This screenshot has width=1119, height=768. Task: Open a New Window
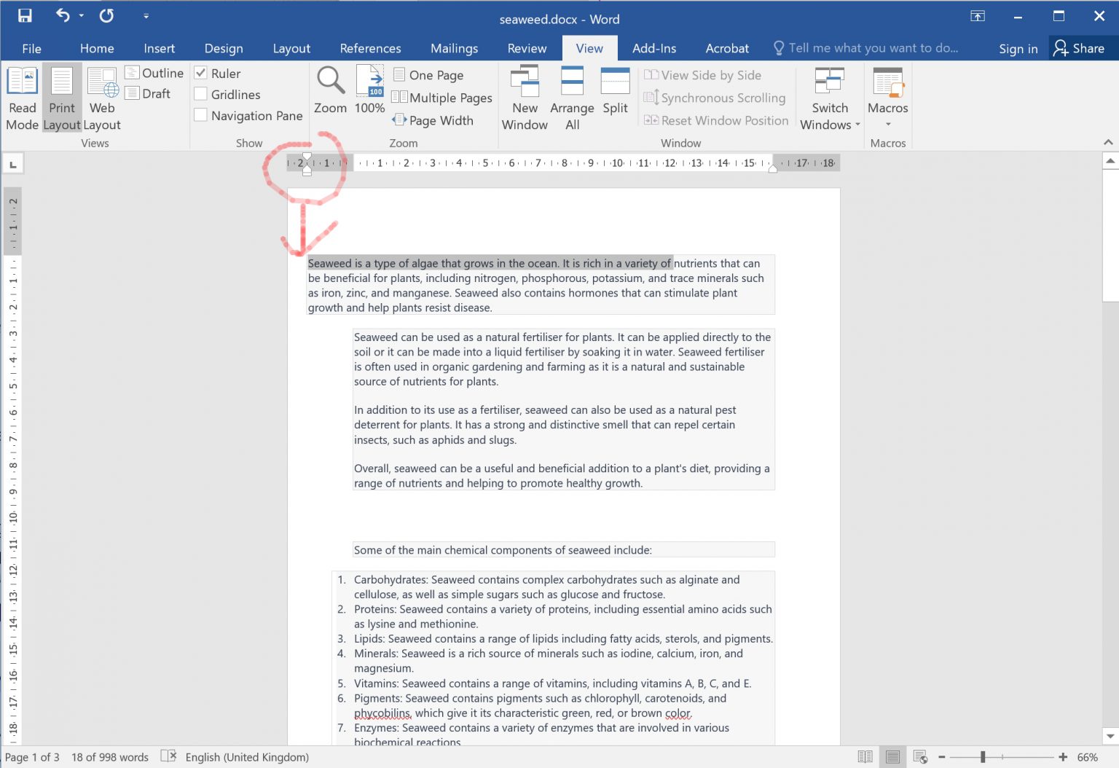click(524, 95)
